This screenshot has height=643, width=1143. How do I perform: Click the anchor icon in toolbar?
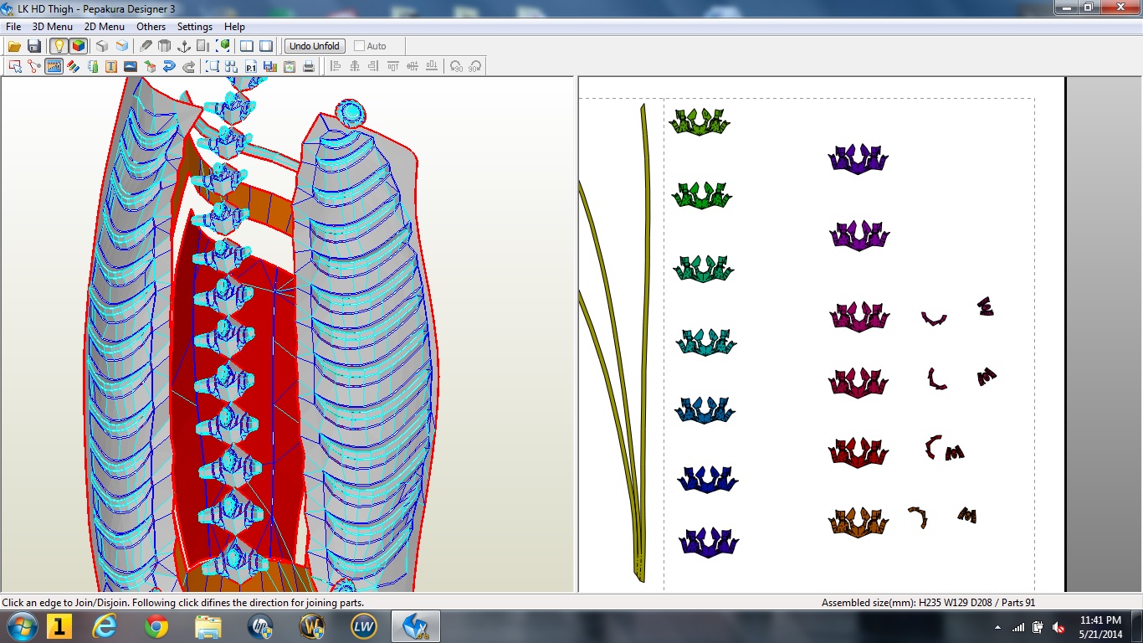tap(184, 46)
